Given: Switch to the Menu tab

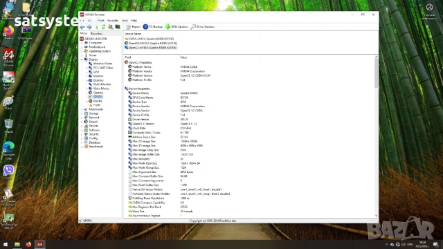Looking at the screenshot, I should pyautogui.click(x=84, y=33).
